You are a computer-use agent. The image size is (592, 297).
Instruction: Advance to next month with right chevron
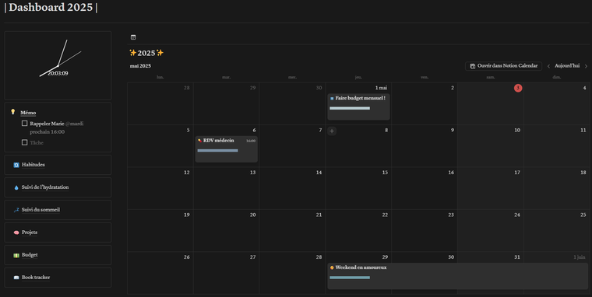pos(586,66)
